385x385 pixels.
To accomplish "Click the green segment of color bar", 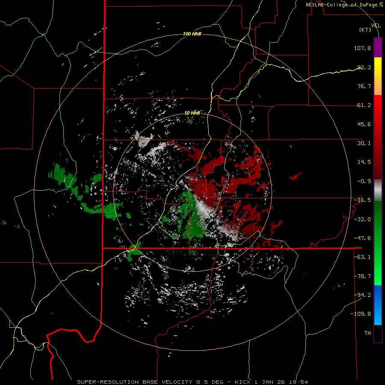I will pyautogui.click(x=378, y=243).
